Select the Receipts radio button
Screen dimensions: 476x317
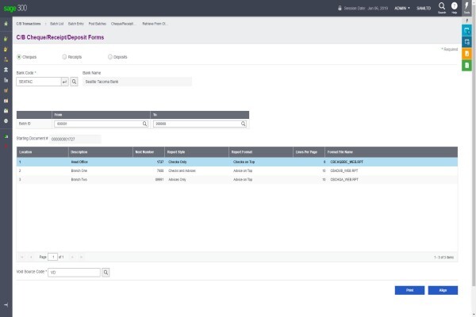click(x=64, y=57)
